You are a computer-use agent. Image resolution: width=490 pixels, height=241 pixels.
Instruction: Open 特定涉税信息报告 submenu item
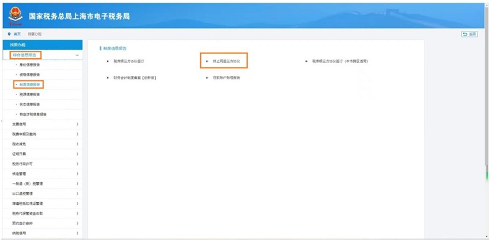click(33, 114)
